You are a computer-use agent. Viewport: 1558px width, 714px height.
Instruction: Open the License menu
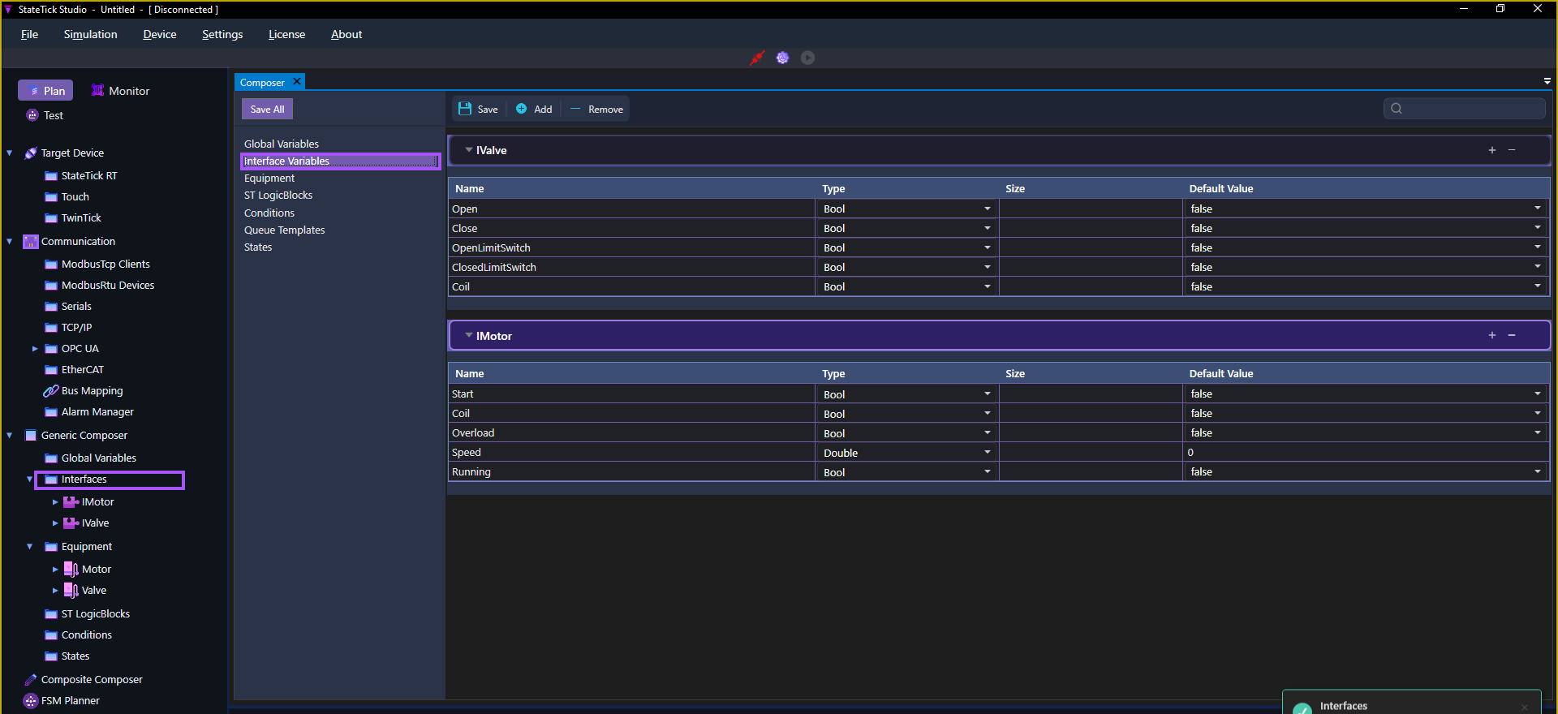287,34
